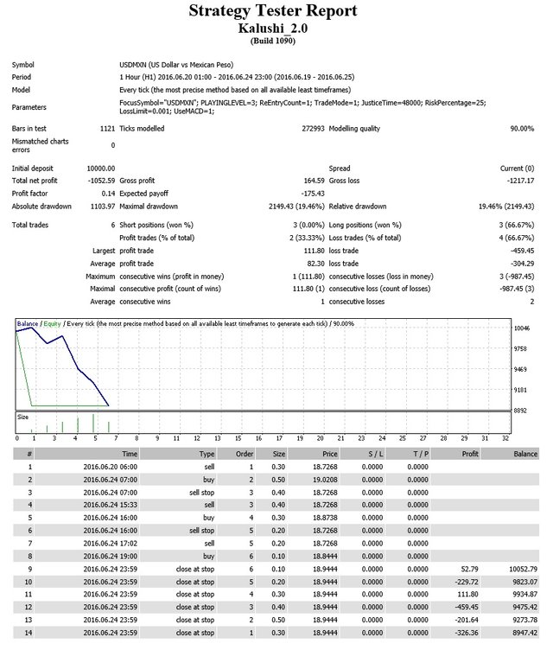Click the Size panel label
Screen dimensions: 553x656
tap(23, 417)
